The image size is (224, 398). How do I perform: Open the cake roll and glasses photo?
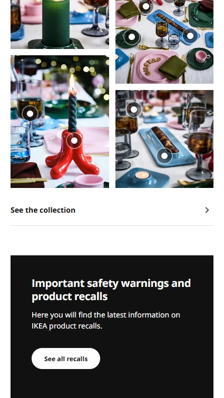coord(164,139)
